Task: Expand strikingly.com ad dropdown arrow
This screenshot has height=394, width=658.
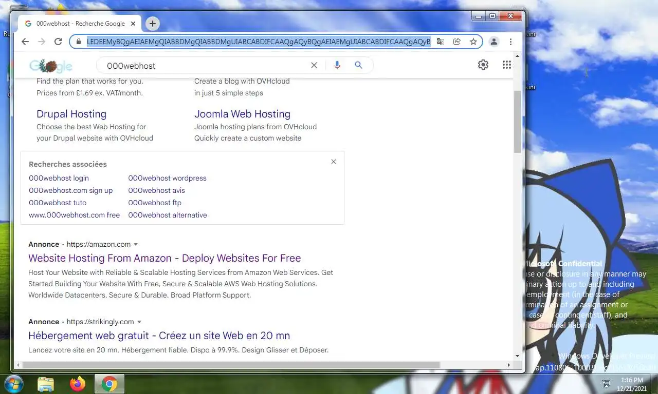Action: tap(139, 322)
